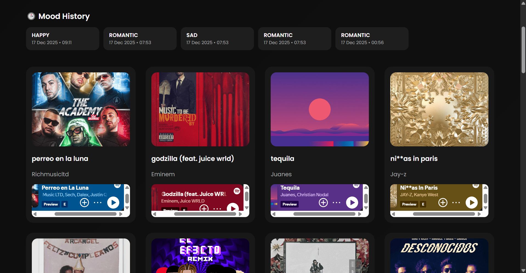Add Tequila to your Spotify library
The height and width of the screenshot is (273, 526).
323,203
